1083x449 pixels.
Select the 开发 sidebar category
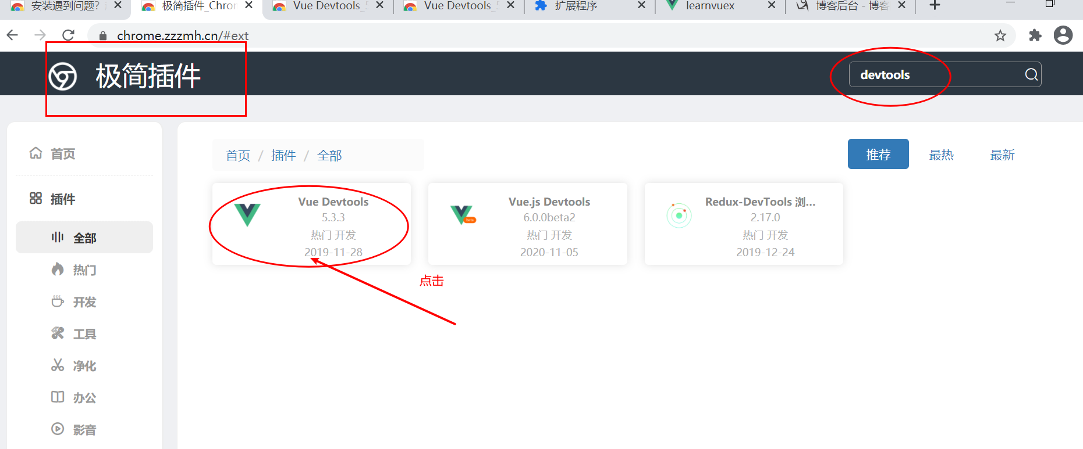click(84, 301)
